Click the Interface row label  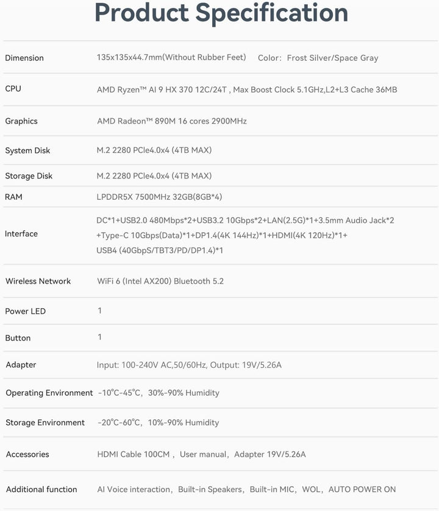[x=21, y=234]
